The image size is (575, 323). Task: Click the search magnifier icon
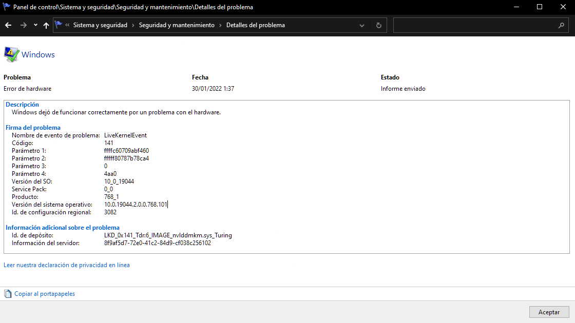(561, 25)
